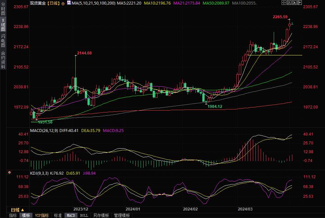
Task: Click 另存模板 to save template
Action: pyautogui.click(x=101, y=215)
